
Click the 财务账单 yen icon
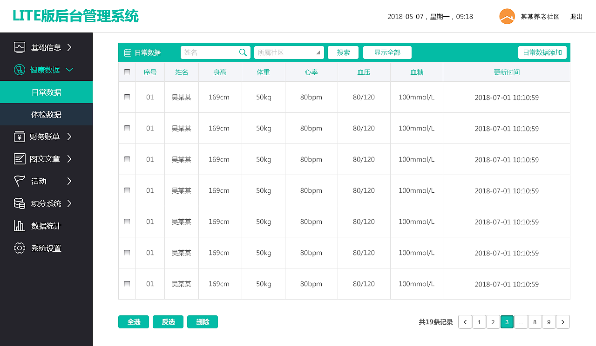click(20, 137)
